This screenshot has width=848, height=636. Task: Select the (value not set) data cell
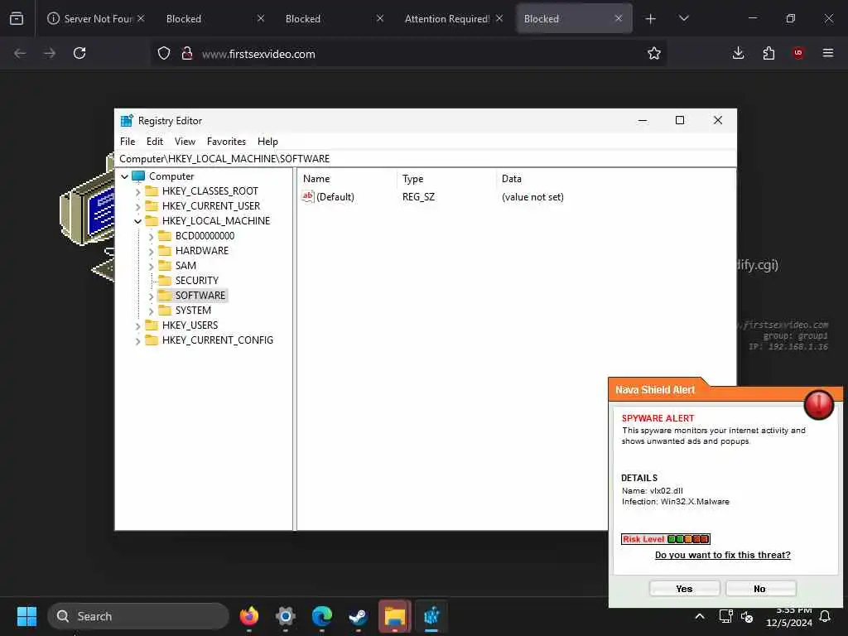pos(532,197)
